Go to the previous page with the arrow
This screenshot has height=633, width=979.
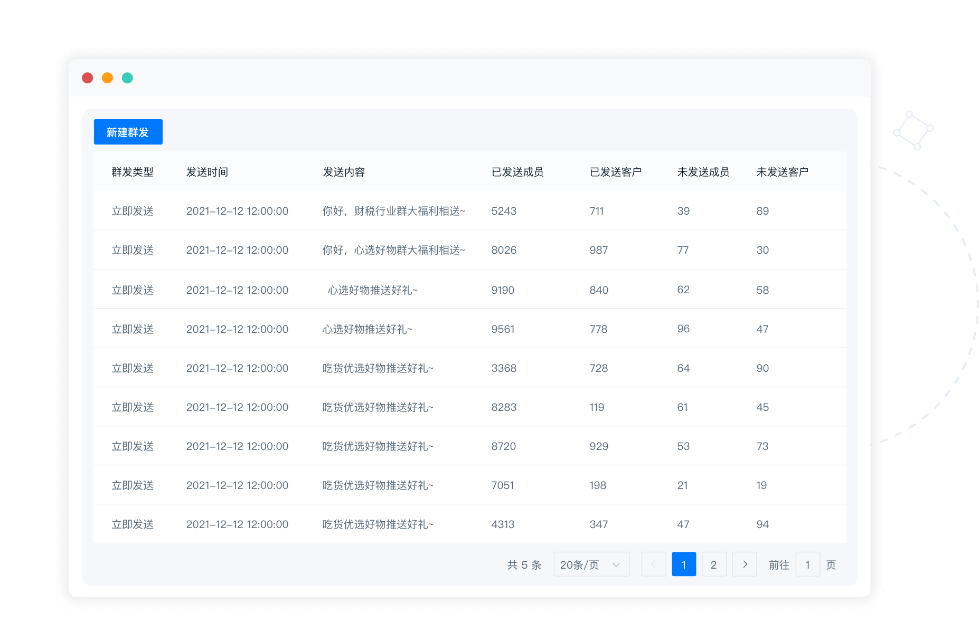click(x=654, y=564)
